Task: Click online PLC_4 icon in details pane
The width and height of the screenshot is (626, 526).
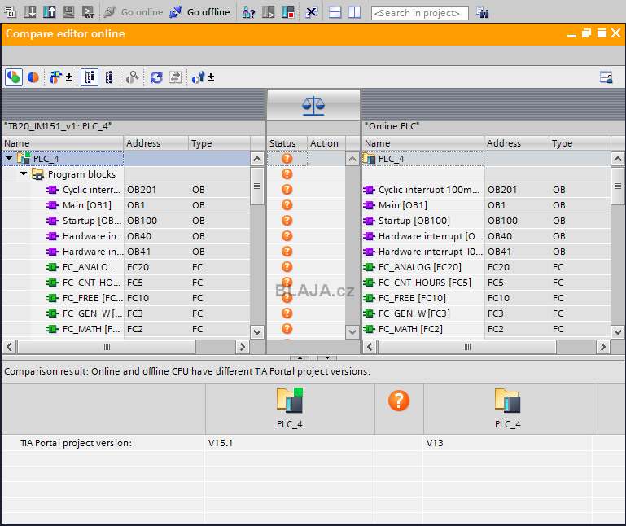Action: (507, 400)
